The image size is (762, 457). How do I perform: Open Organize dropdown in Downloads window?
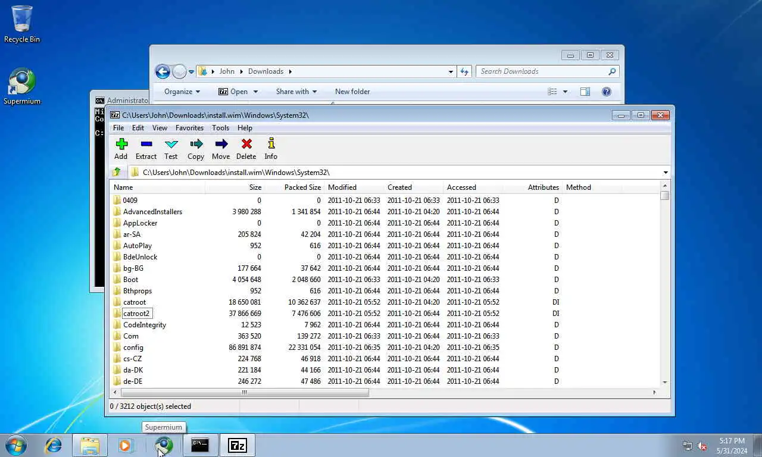pyautogui.click(x=182, y=92)
